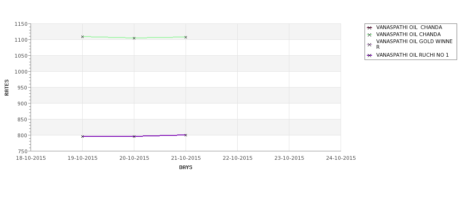The height and width of the screenshot is (201, 458).
Task: Click the 22-10-2015 date label
Action: pos(238,158)
